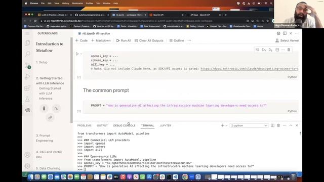Open the Chrome Bookmarks menu
The width and height of the screenshot is (324, 182).
pos(77,4)
